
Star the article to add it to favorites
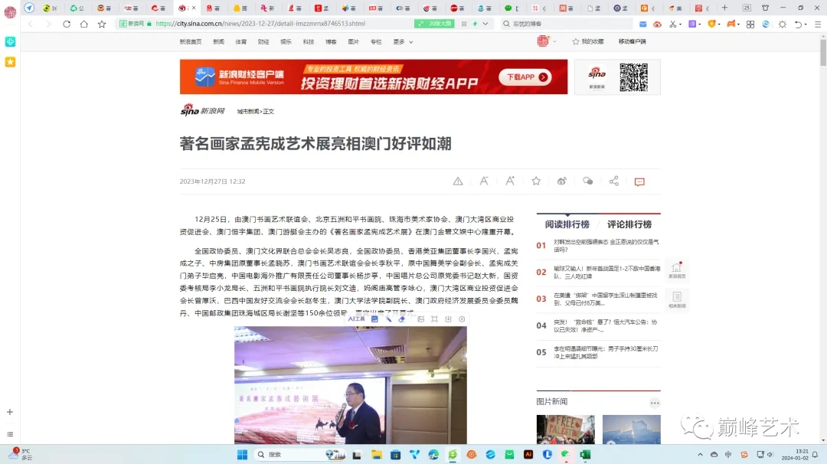click(536, 181)
